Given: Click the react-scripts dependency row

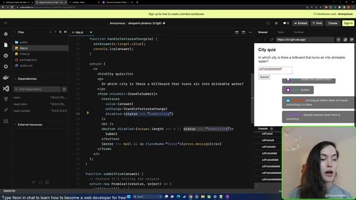Looking at the screenshot, I should [x=40, y=111].
